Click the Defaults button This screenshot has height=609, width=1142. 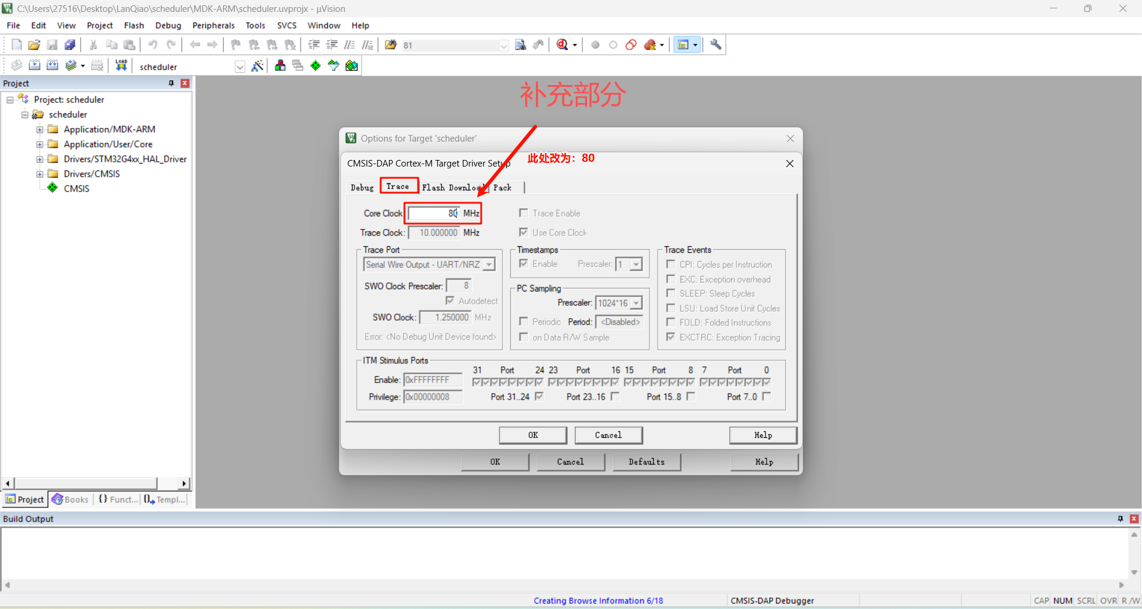pos(646,462)
